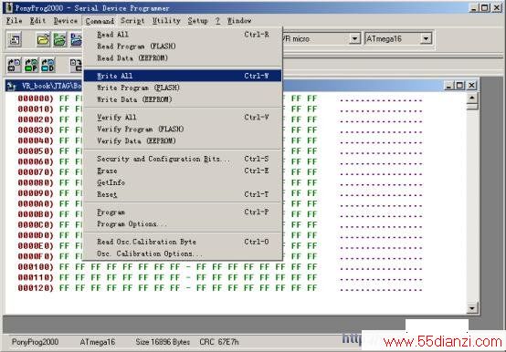Click the hex address row 000100
This screenshot has height=352, width=506.
point(36,267)
